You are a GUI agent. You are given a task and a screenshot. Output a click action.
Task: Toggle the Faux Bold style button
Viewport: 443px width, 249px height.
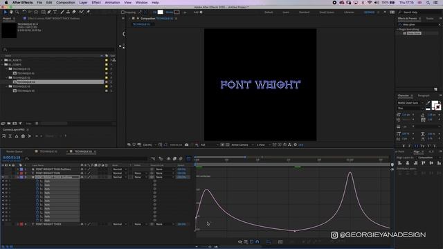pos(404,146)
